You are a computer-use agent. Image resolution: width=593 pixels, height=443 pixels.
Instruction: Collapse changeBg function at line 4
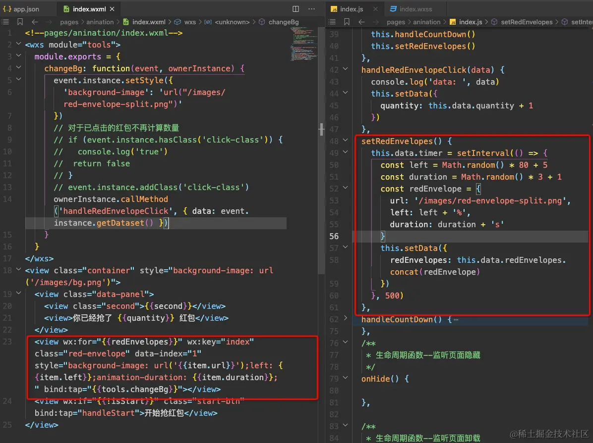point(18,68)
